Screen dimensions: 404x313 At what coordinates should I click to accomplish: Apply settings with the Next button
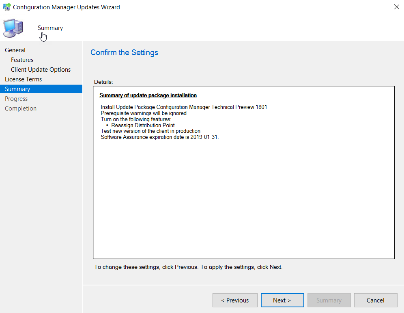click(x=282, y=300)
